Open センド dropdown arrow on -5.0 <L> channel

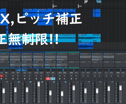[30, 62]
